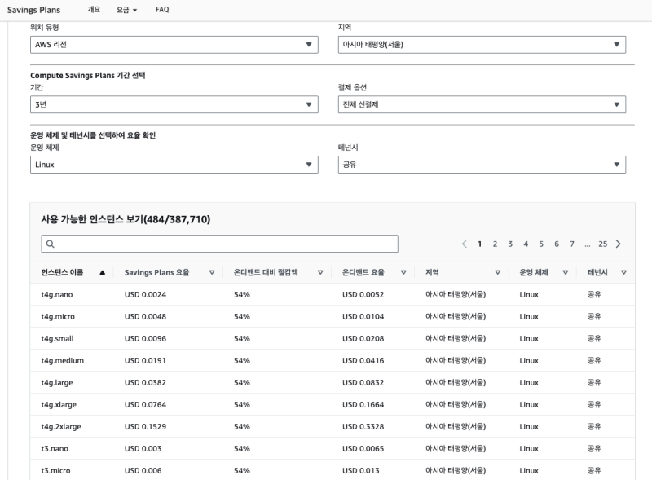
Task: Go to page 25 of results
Action: [x=602, y=244]
